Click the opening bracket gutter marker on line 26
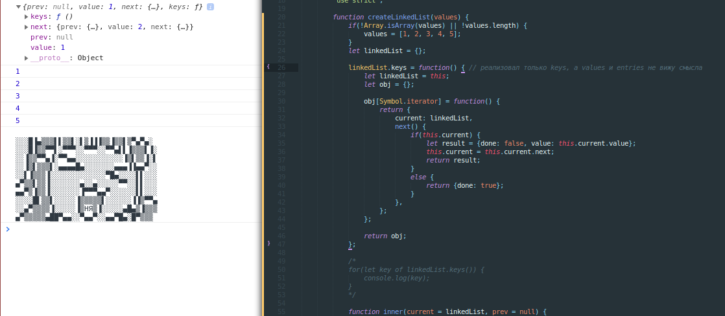 coord(268,67)
